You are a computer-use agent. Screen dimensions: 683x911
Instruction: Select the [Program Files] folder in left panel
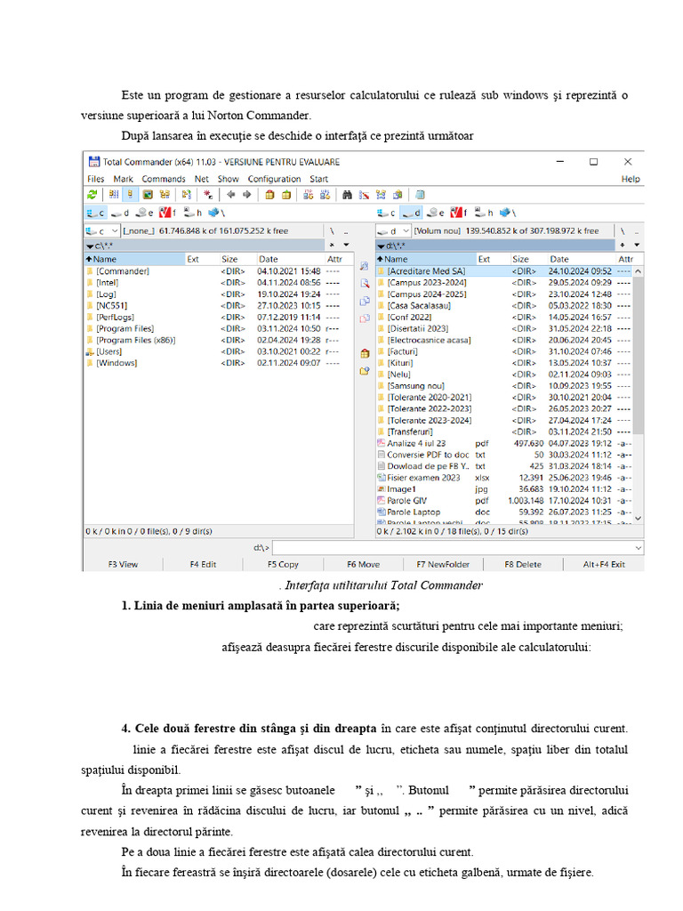pos(125,329)
